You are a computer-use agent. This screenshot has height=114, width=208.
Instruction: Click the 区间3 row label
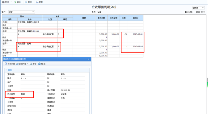tap(5, 44)
